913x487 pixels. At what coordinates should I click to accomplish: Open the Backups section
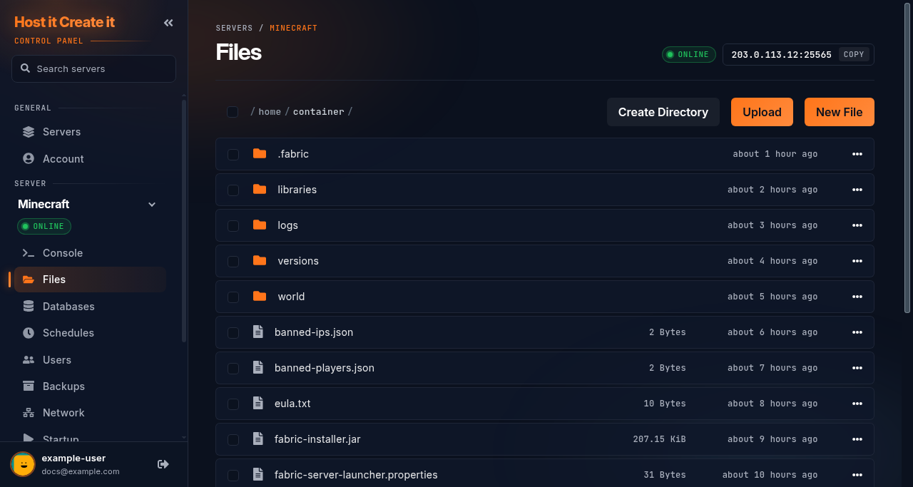click(x=90, y=386)
